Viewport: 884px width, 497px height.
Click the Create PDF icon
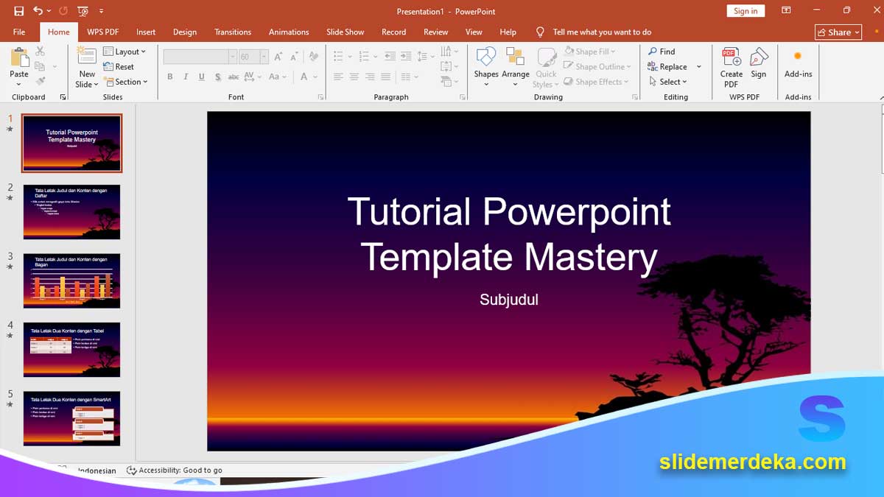(x=731, y=57)
